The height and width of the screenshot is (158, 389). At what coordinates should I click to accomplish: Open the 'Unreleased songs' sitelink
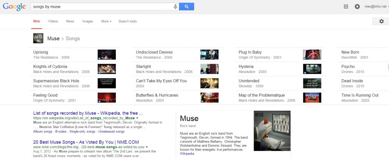point(111,132)
